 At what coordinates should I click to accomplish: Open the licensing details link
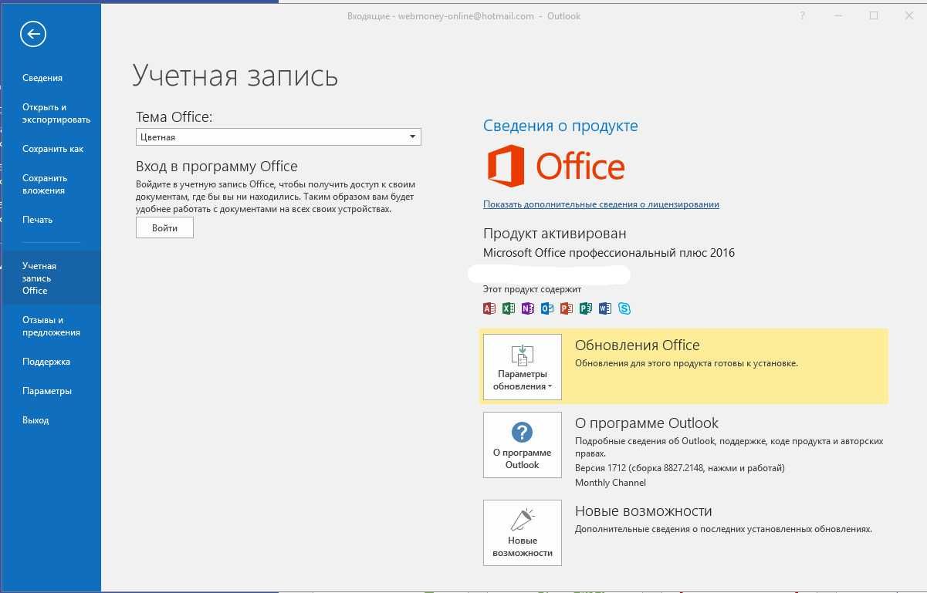click(x=601, y=204)
